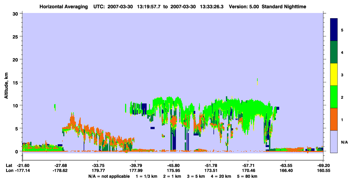Click the '5 = 80 km' legend entry
The image size is (359, 184).
coord(248,176)
